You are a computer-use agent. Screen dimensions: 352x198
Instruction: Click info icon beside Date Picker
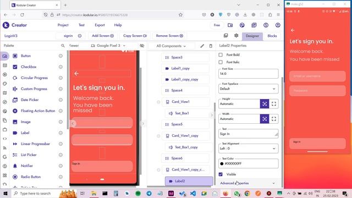[61, 100]
